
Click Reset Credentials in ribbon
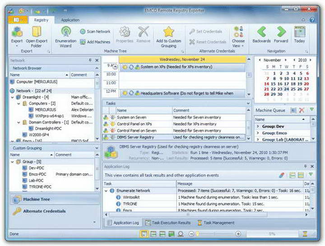click(x=208, y=42)
